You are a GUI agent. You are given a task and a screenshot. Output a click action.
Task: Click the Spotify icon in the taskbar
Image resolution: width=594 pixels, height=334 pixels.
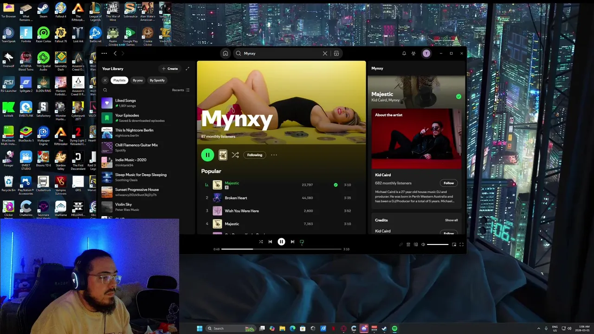[x=394, y=328]
